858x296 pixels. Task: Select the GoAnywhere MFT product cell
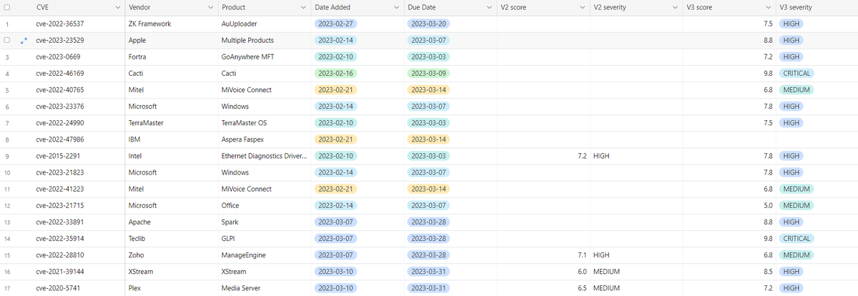tap(265, 56)
